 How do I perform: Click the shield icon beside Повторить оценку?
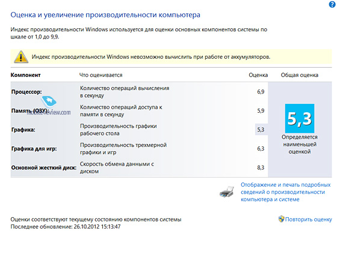pos(281,219)
